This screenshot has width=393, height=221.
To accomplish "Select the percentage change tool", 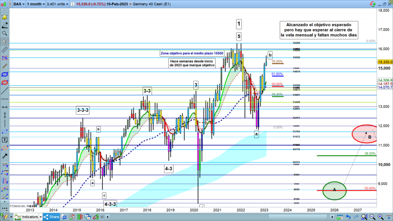I will click(5, 58).
